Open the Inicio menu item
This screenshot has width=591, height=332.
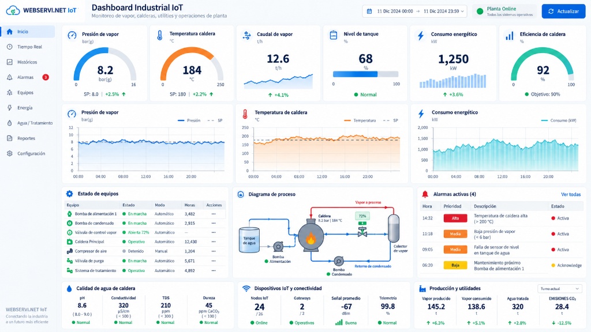tap(28, 32)
